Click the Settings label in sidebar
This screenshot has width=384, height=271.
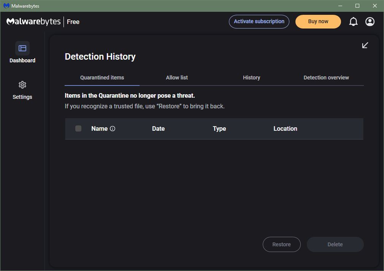coord(22,97)
